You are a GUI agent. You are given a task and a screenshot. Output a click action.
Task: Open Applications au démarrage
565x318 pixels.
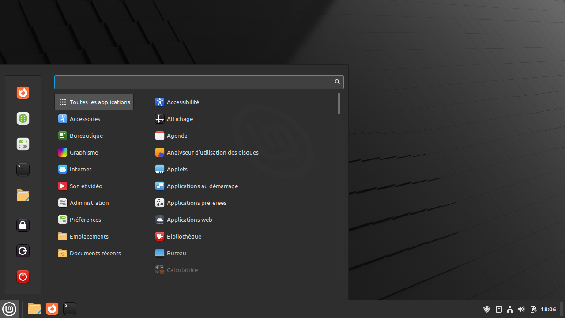(x=202, y=186)
